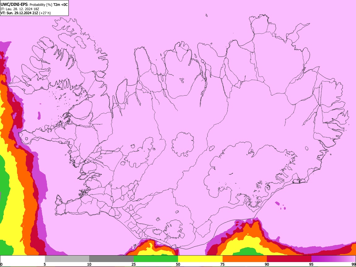Click the green 25–50 legend band
The height and width of the screenshot is (267, 356).
156,259
